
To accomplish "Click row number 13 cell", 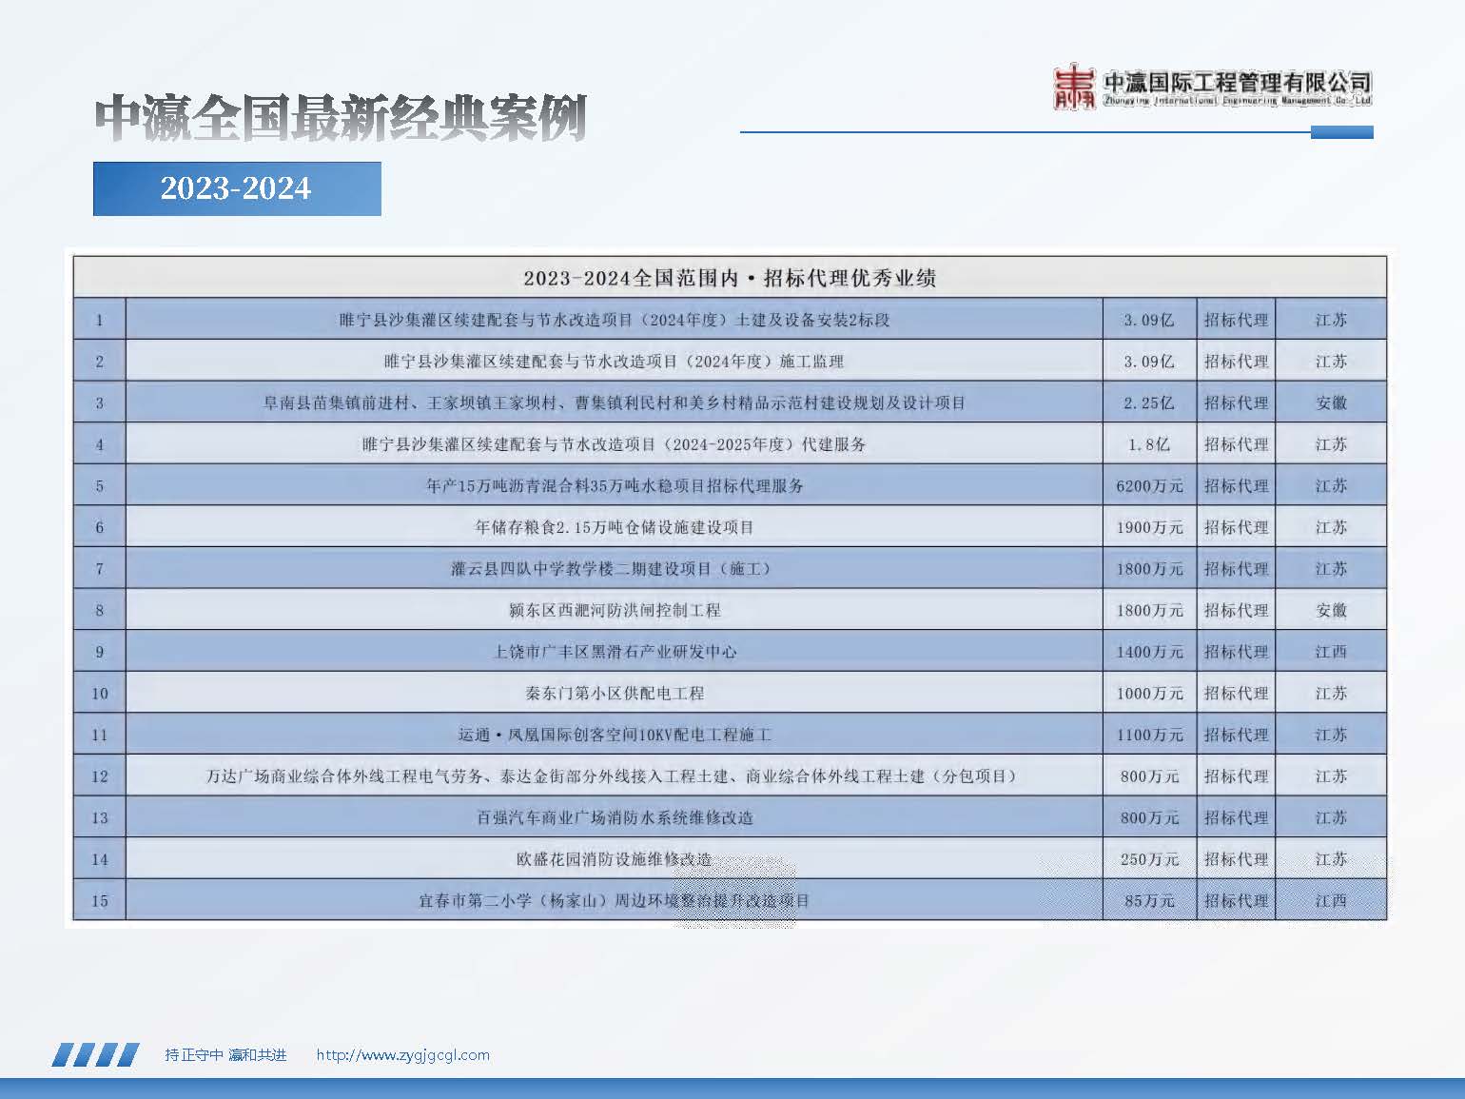I will (100, 817).
